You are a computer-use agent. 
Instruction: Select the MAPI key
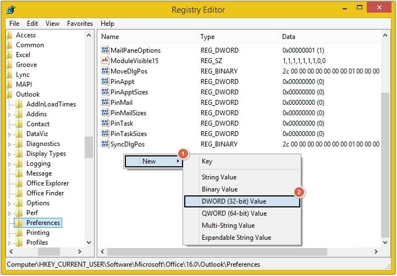(24, 85)
